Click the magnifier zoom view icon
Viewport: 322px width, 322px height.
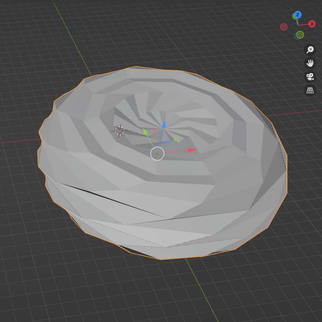pyautogui.click(x=310, y=49)
